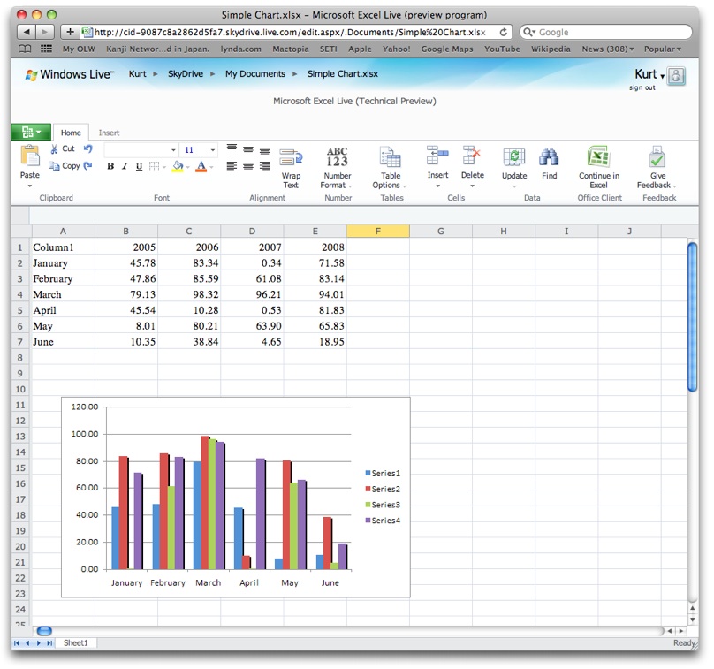Go forward with the browser forward arrow
Image resolution: width=714 pixels, height=669 pixels.
pyautogui.click(x=44, y=32)
